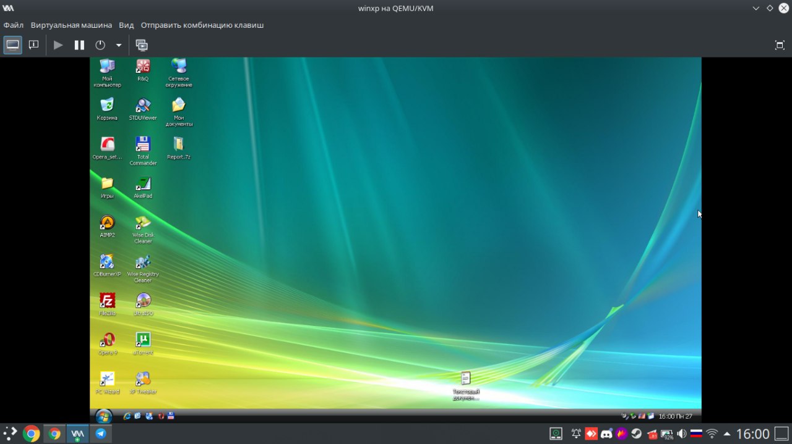Select the Текстовый документ file icon
This screenshot has height=444, width=792.
[466, 386]
